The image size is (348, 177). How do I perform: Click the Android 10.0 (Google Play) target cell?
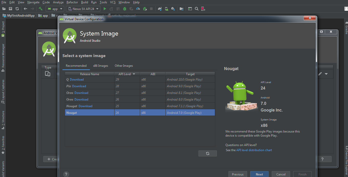(x=190, y=80)
